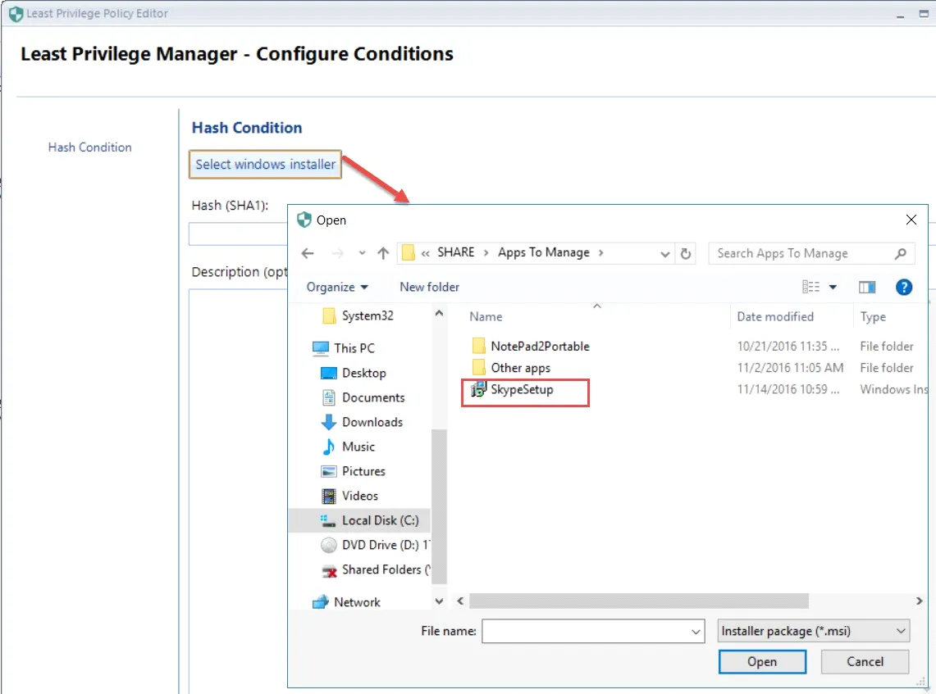Open the NotePad2Portable folder

point(539,346)
